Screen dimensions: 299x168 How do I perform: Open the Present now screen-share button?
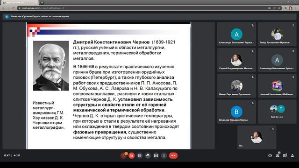156,155
